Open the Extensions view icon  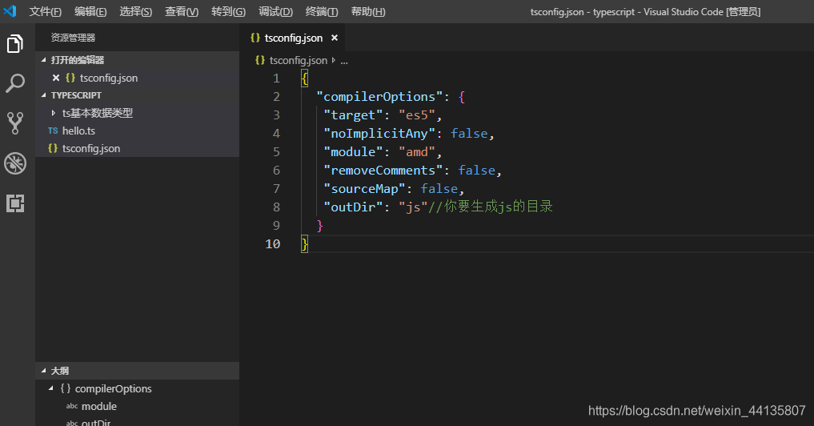coord(15,203)
